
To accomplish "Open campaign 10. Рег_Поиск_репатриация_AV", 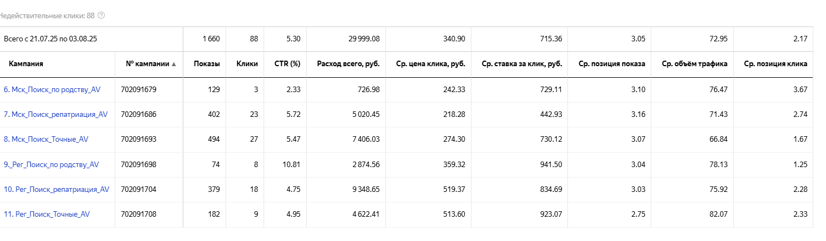I will point(56,189).
